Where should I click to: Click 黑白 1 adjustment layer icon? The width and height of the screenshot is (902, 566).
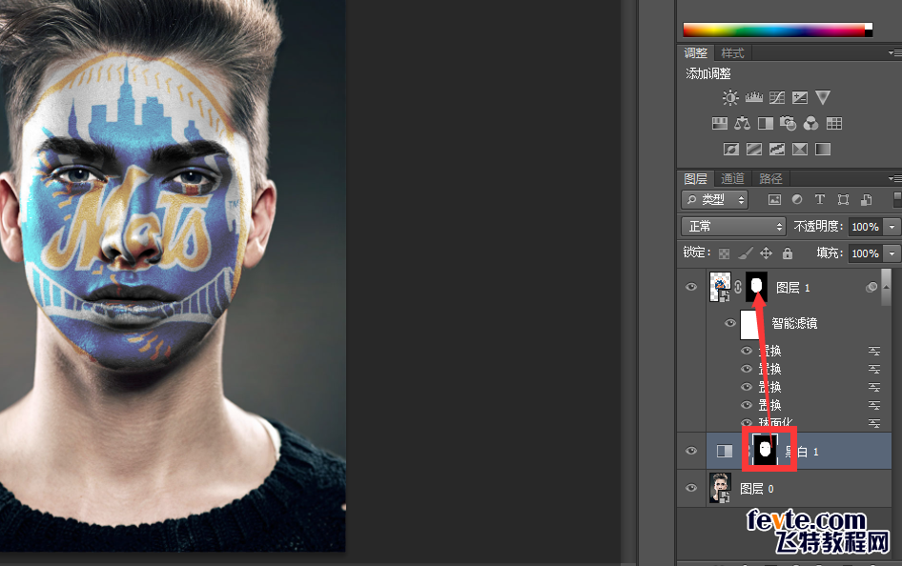725,451
